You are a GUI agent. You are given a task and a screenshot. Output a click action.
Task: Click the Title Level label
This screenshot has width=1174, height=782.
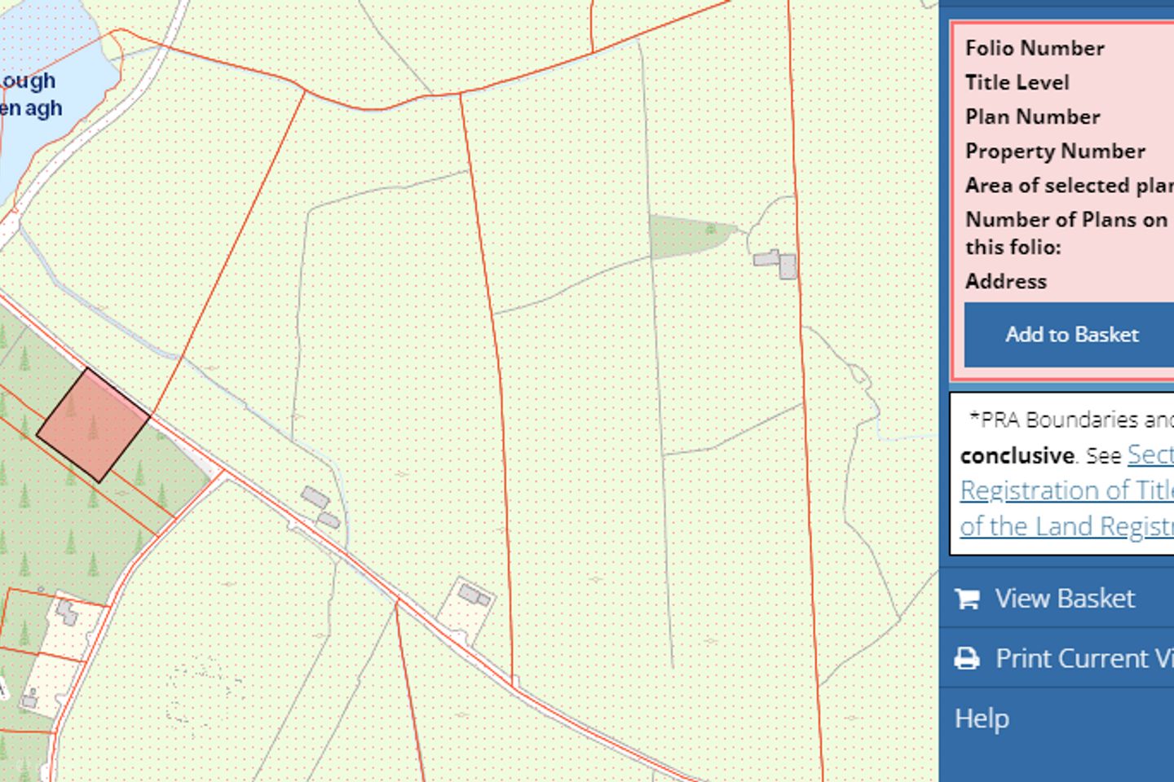[1017, 82]
